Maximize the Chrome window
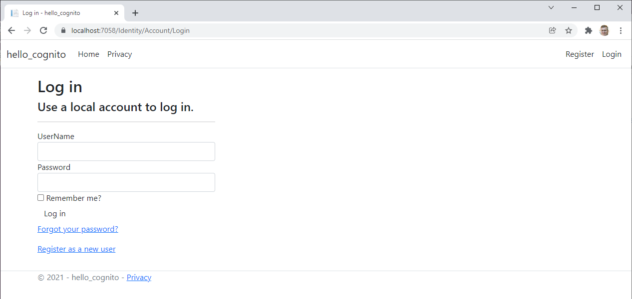The image size is (632, 299). coord(597,7)
